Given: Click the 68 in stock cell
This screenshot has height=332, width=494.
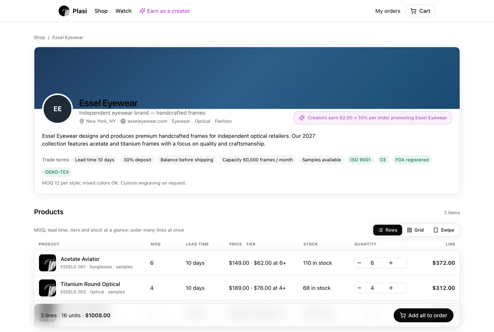Looking at the screenshot, I should coord(317,288).
